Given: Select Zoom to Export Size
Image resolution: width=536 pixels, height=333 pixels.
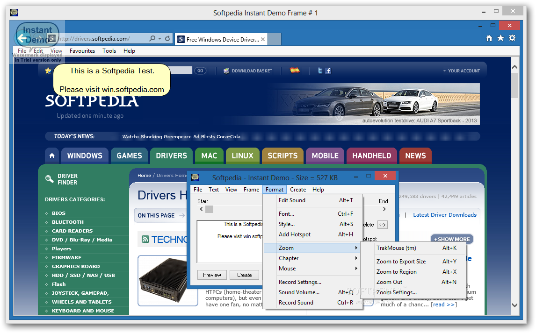Looking at the screenshot, I should [414, 262].
